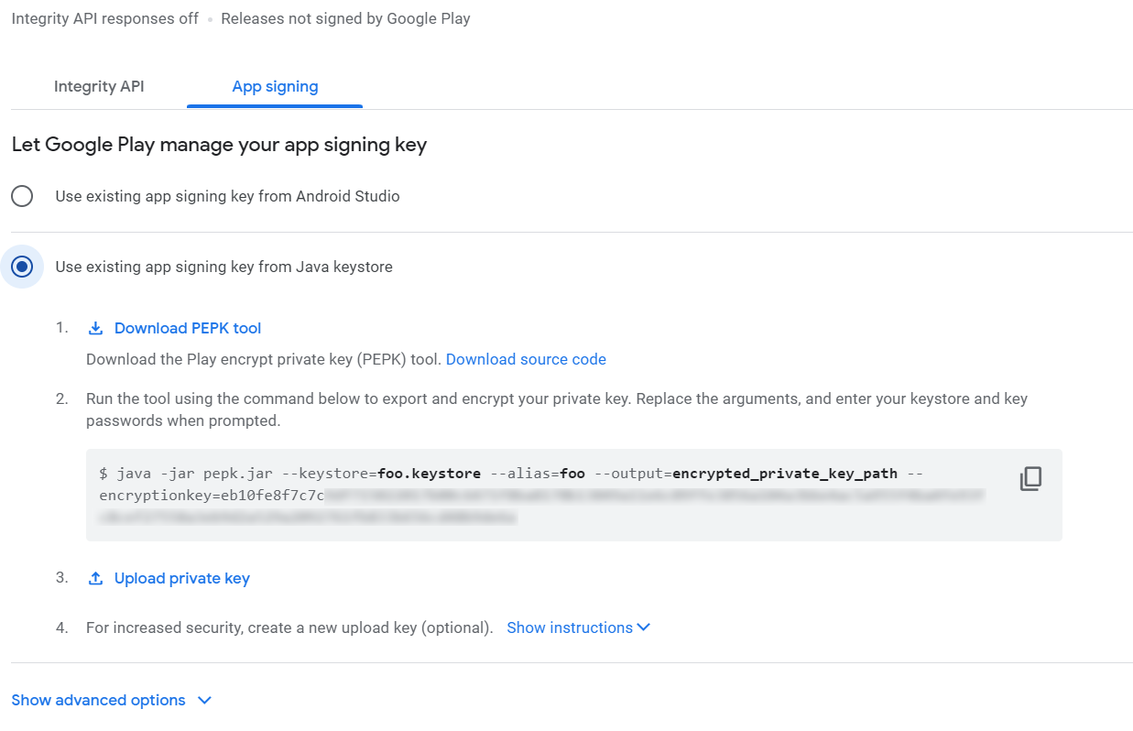
Task: Switch to the Integrity API tab
Action: (x=99, y=86)
